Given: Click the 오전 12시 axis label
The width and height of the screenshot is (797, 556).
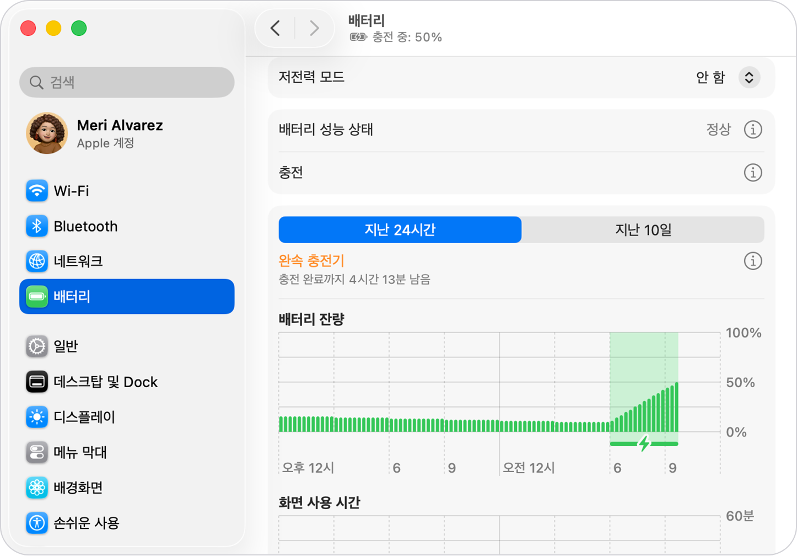Looking at the screenshot, I should [529, 468].
